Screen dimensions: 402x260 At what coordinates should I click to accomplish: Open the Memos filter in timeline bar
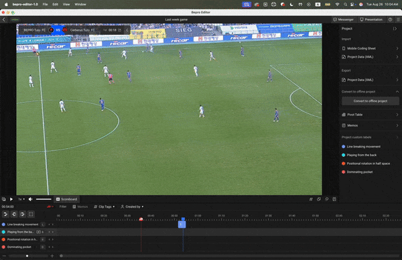tap(80, 206)
